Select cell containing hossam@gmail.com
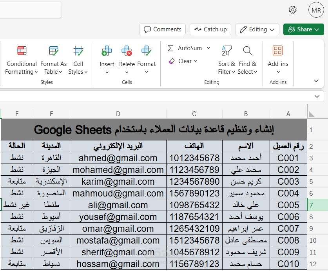 pos(118,264)
